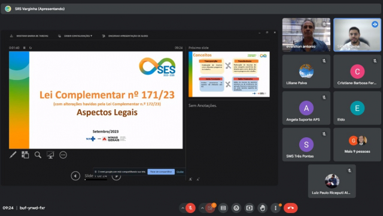The width and height of the screenshot is (383, 216).
Task: Open the emoji reactions button
Action: pos(236,208)
